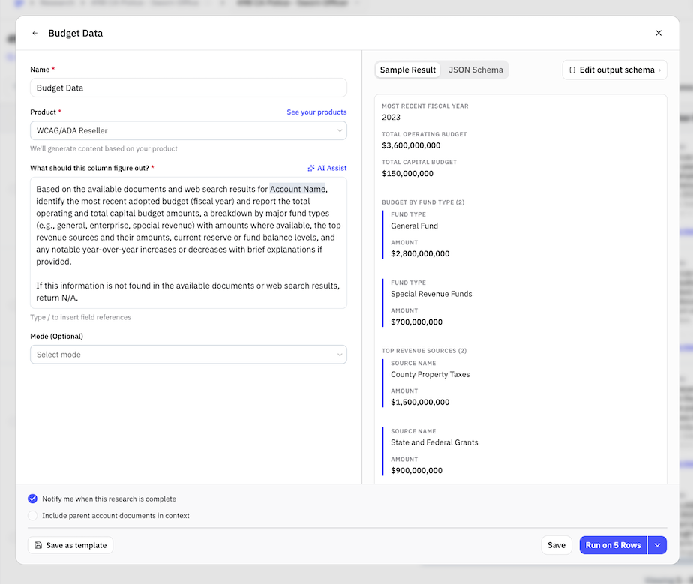Close the Budget Data dialog
The image size is (693, 584).
[x=658, y=33]
